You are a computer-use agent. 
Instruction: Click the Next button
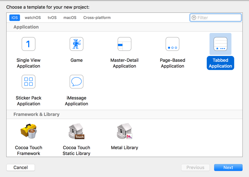228,167
